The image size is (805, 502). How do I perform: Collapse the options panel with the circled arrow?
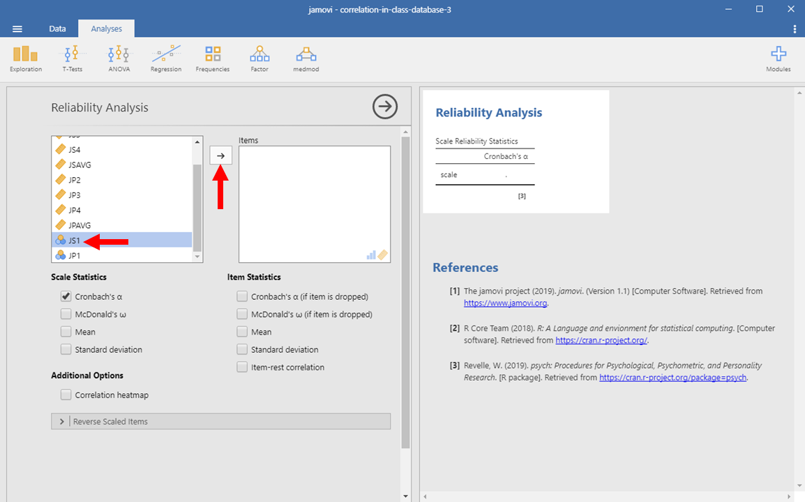pyautogui.click(x=385, y=107)
